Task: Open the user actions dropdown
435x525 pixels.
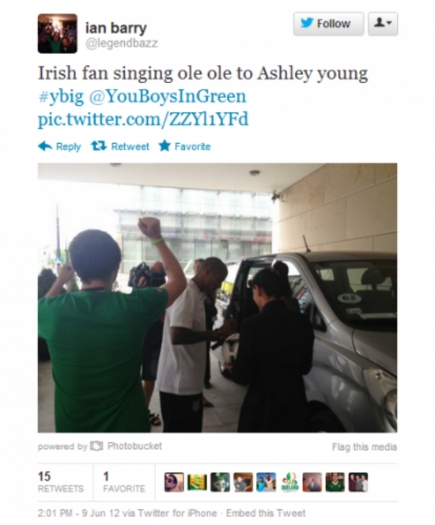Action: click(x=383, y=24)
